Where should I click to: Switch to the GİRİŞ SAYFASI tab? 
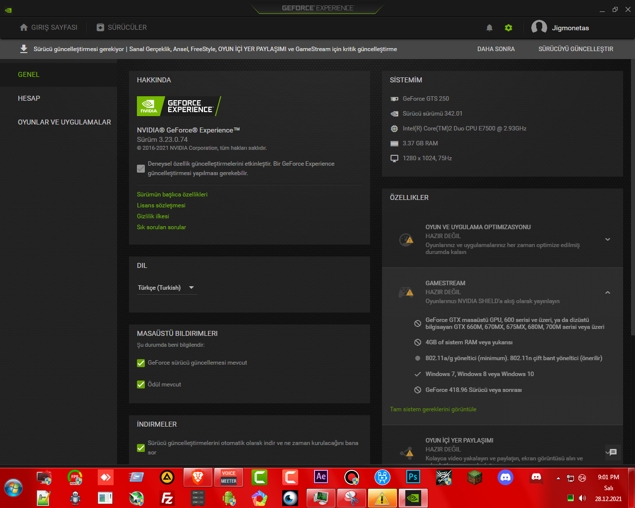(49, 27)
